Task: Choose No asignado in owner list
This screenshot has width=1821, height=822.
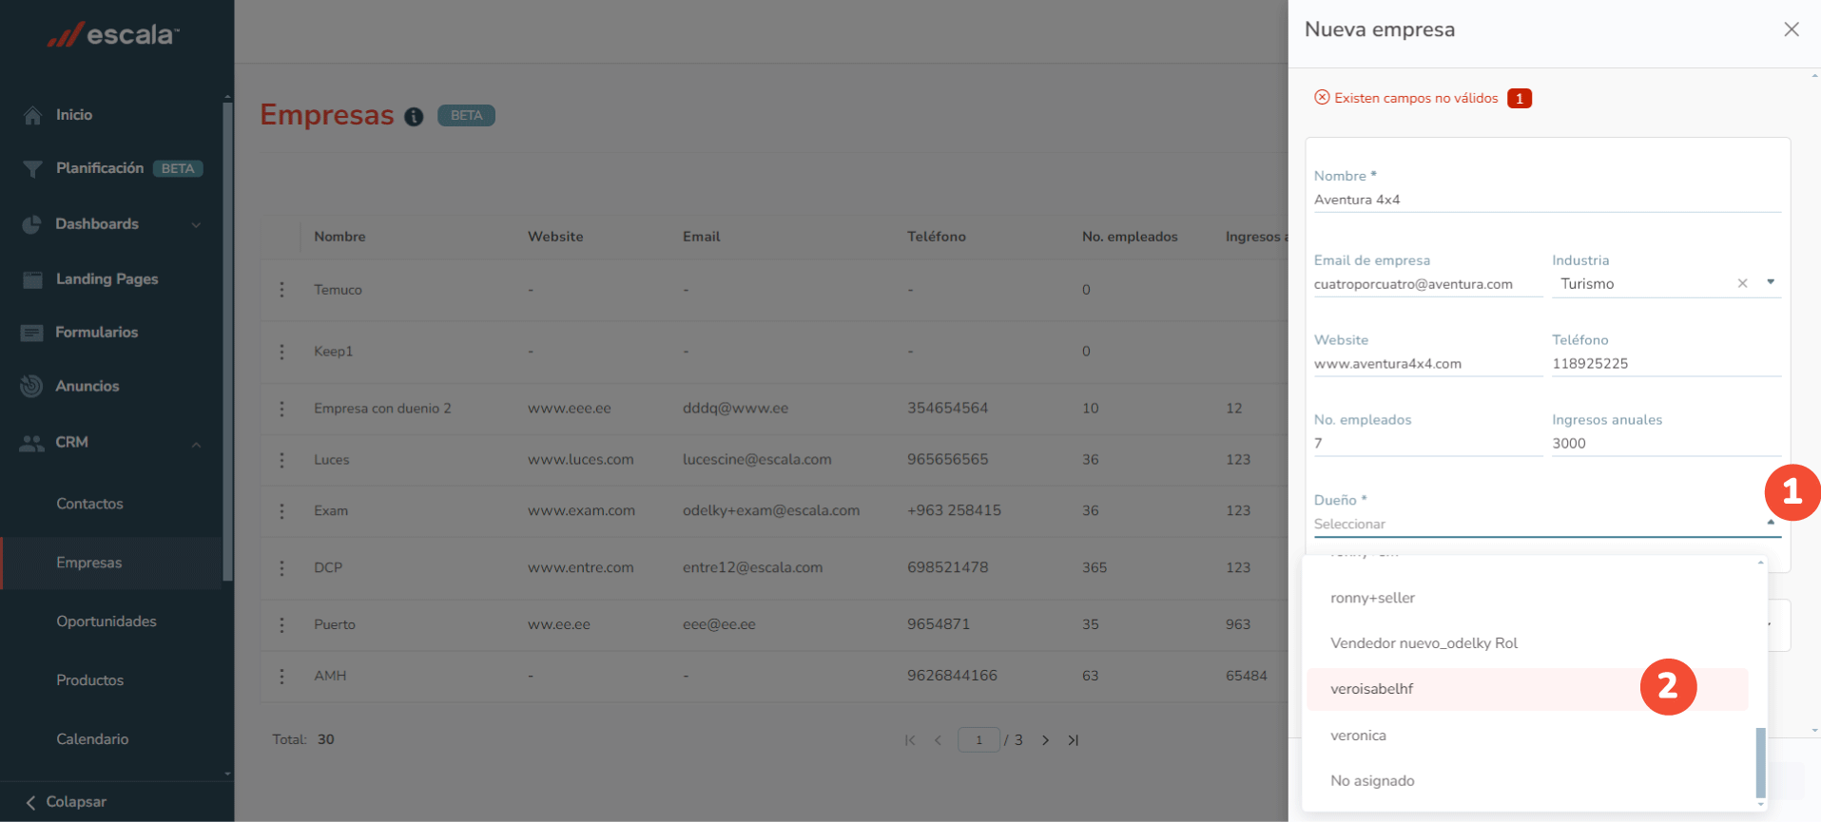Action: 1372,781
